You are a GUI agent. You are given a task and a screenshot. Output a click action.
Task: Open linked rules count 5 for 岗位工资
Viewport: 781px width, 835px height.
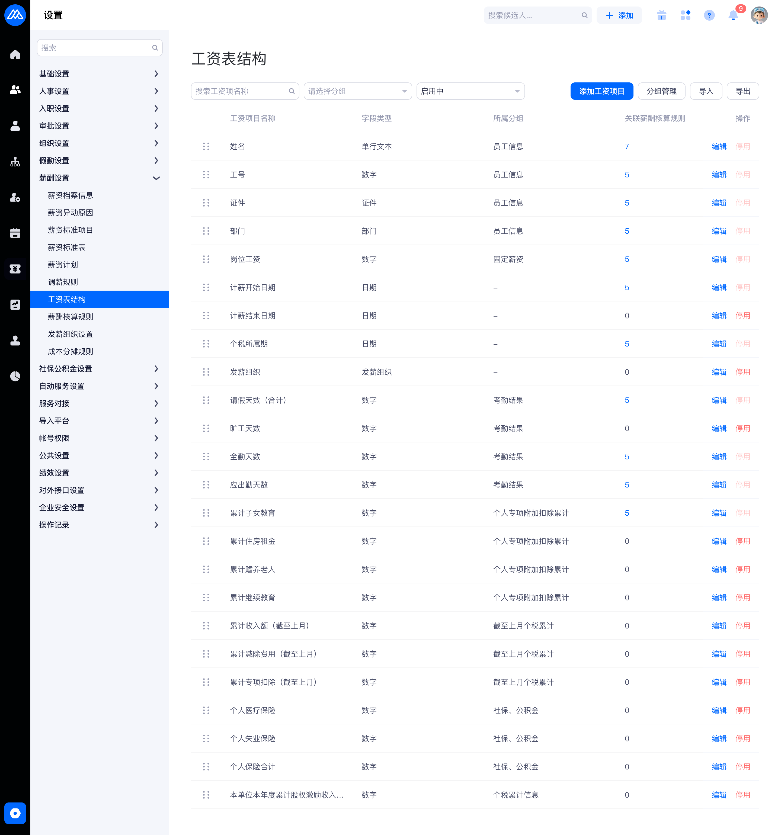[627, 259]
